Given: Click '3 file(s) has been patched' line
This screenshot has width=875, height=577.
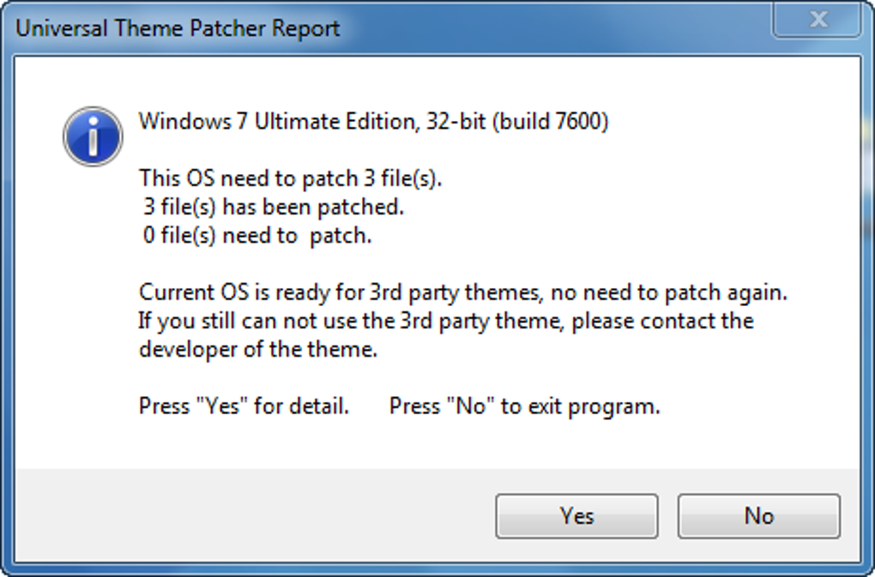Looking at the screenshot, I should point(274,207).
